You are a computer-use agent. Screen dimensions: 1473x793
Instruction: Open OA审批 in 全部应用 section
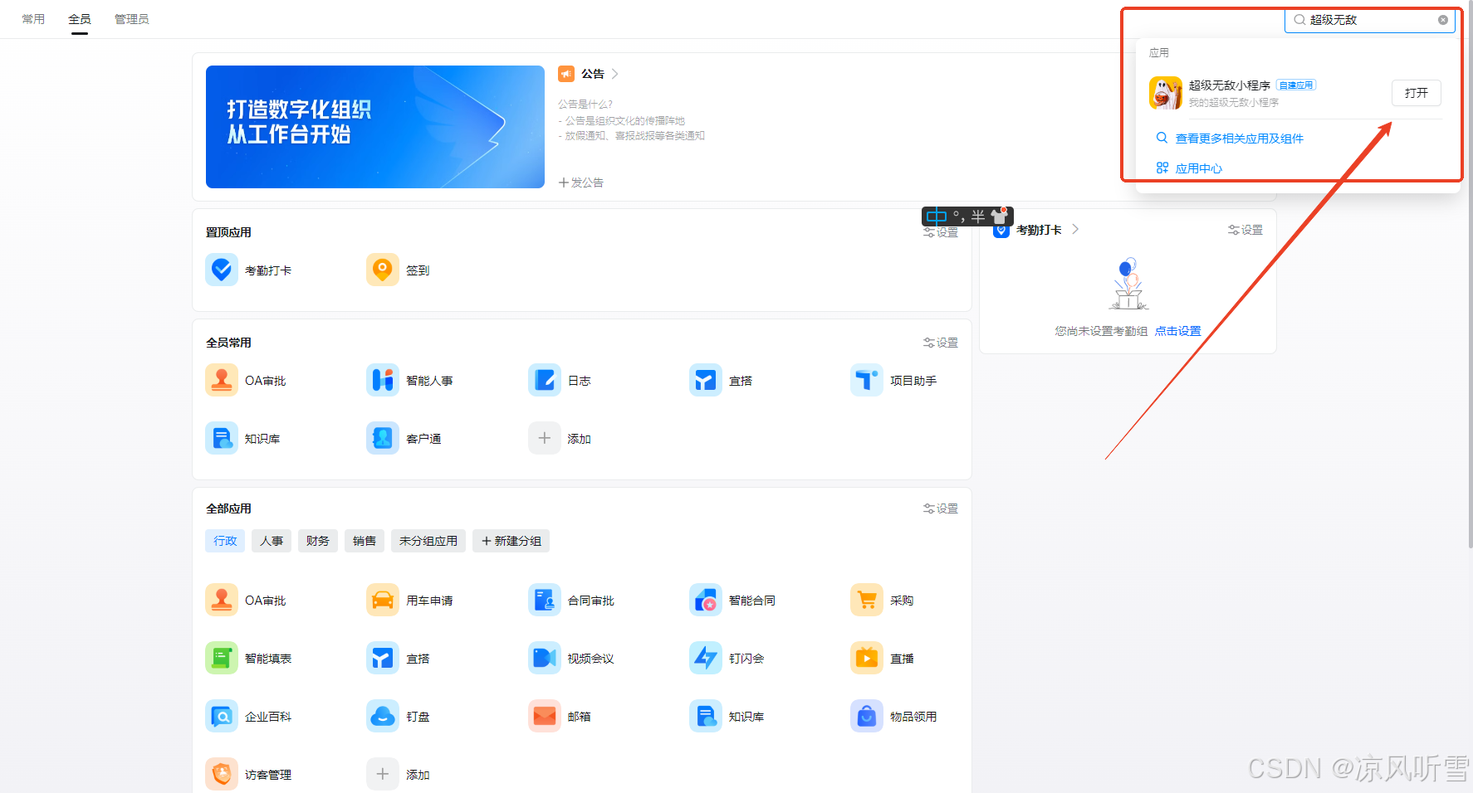pyautogui.click(x=222, y=600)
